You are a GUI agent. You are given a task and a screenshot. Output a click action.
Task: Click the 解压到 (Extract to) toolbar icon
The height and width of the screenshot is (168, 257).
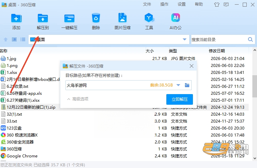43,18
